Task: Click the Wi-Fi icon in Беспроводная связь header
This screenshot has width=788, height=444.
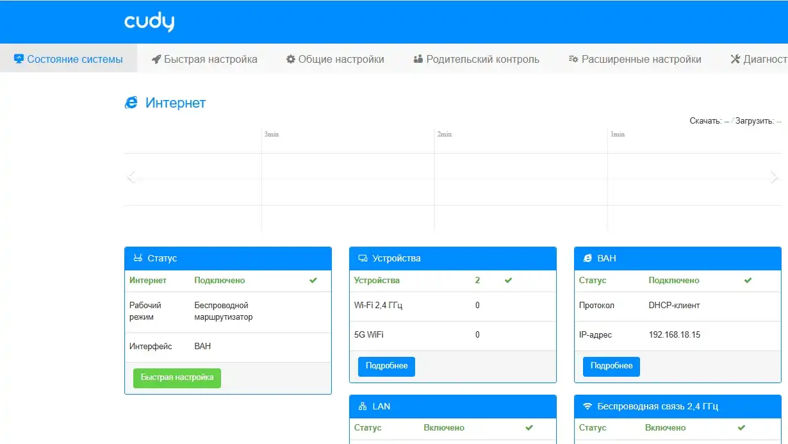Action: (x=587, y=406)
